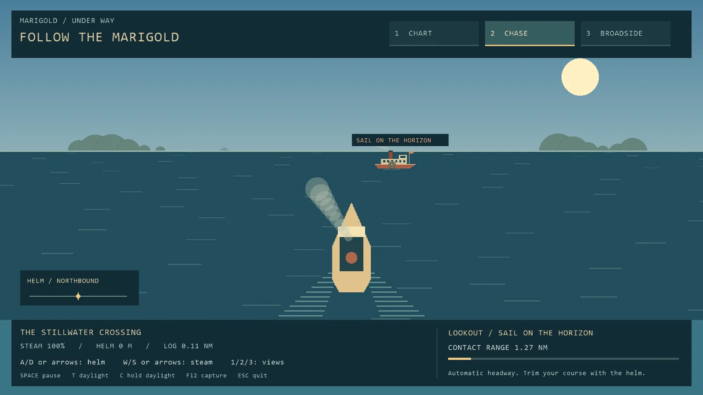
Task: Click 'CONTACT RANGE 1.27 NM' readout
Action: tap(498, 348)
